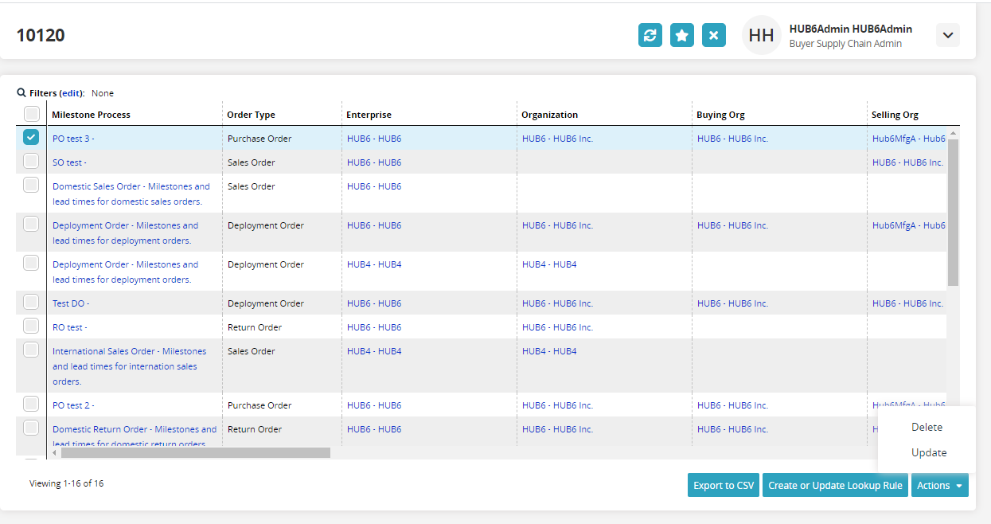Click the star favorite icon
This screenshot has height=524, width=991.
click(681, 35)
